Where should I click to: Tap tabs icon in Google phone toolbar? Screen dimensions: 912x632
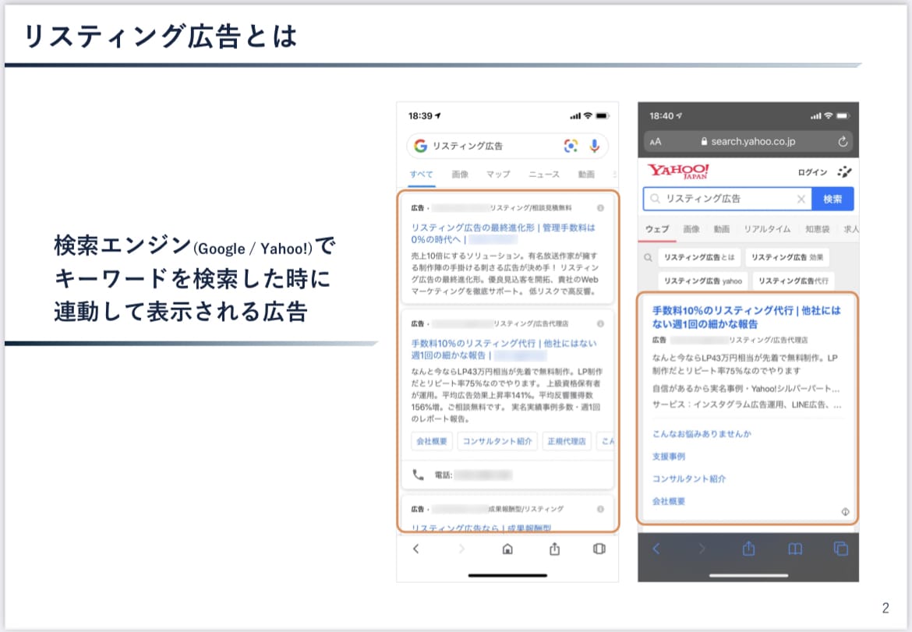[599, 549]
